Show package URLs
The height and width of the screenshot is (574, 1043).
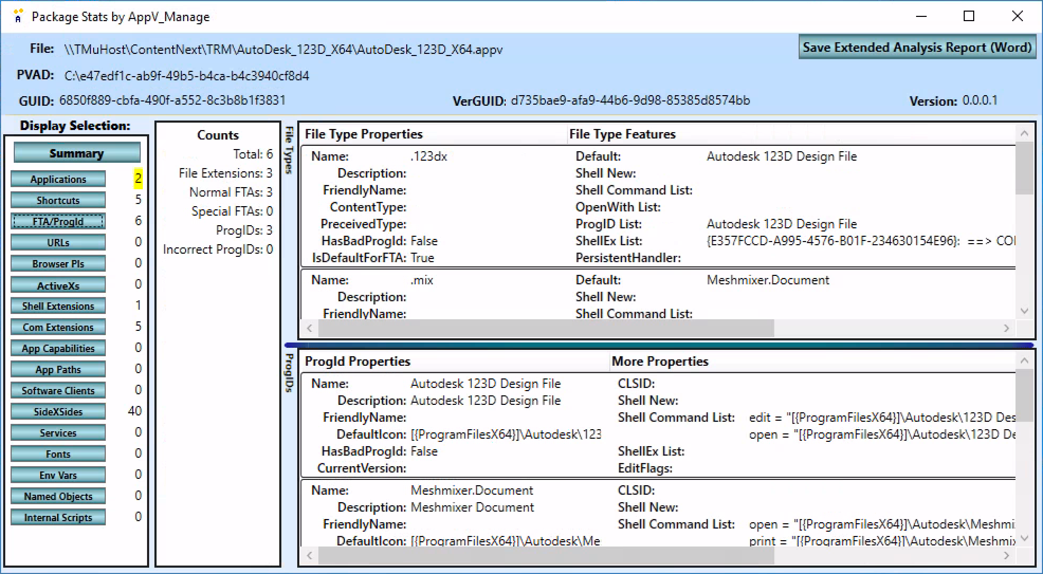click(58, 243)
